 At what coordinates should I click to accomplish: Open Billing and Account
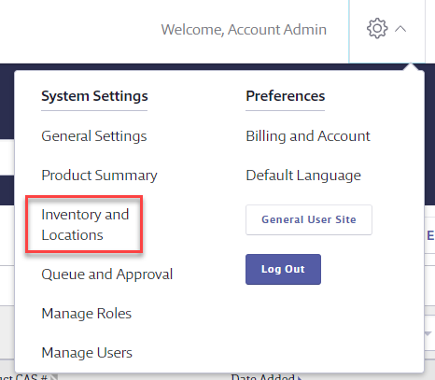[308, 136]
